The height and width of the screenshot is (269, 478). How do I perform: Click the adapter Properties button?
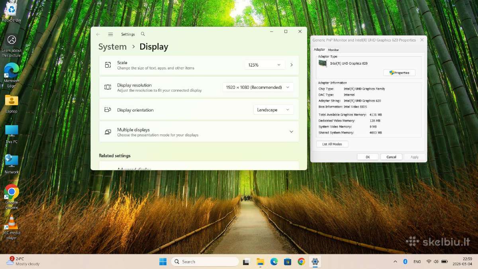(x=399, y=73)
